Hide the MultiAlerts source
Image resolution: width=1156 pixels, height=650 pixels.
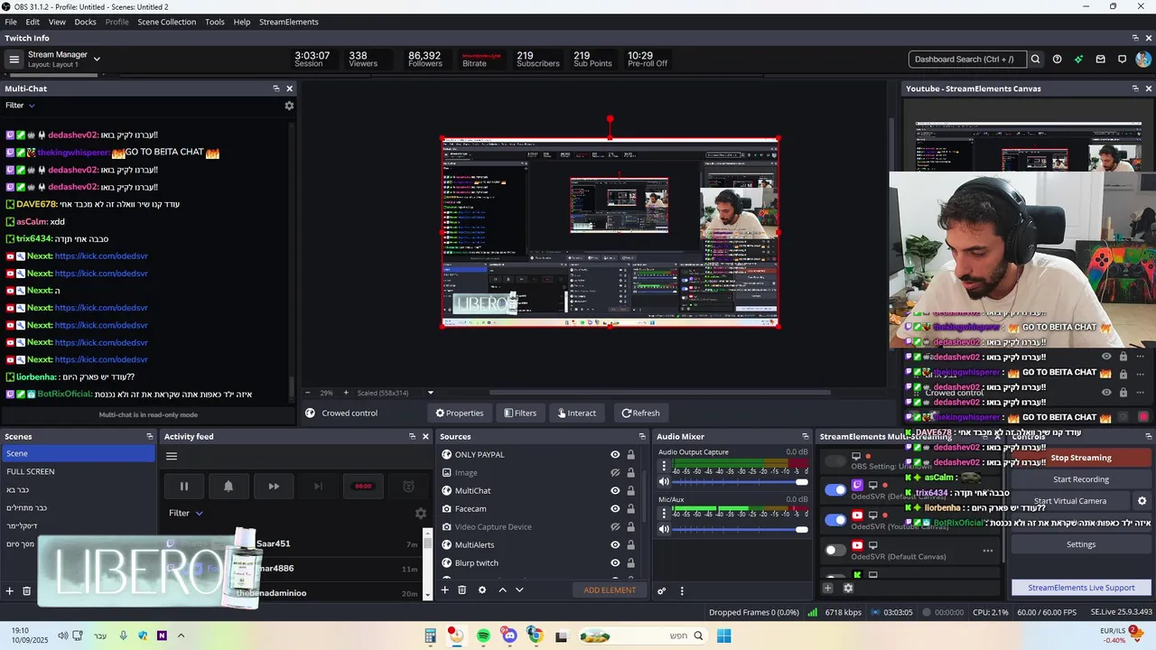pyautogui.click(x=615, y=545)
